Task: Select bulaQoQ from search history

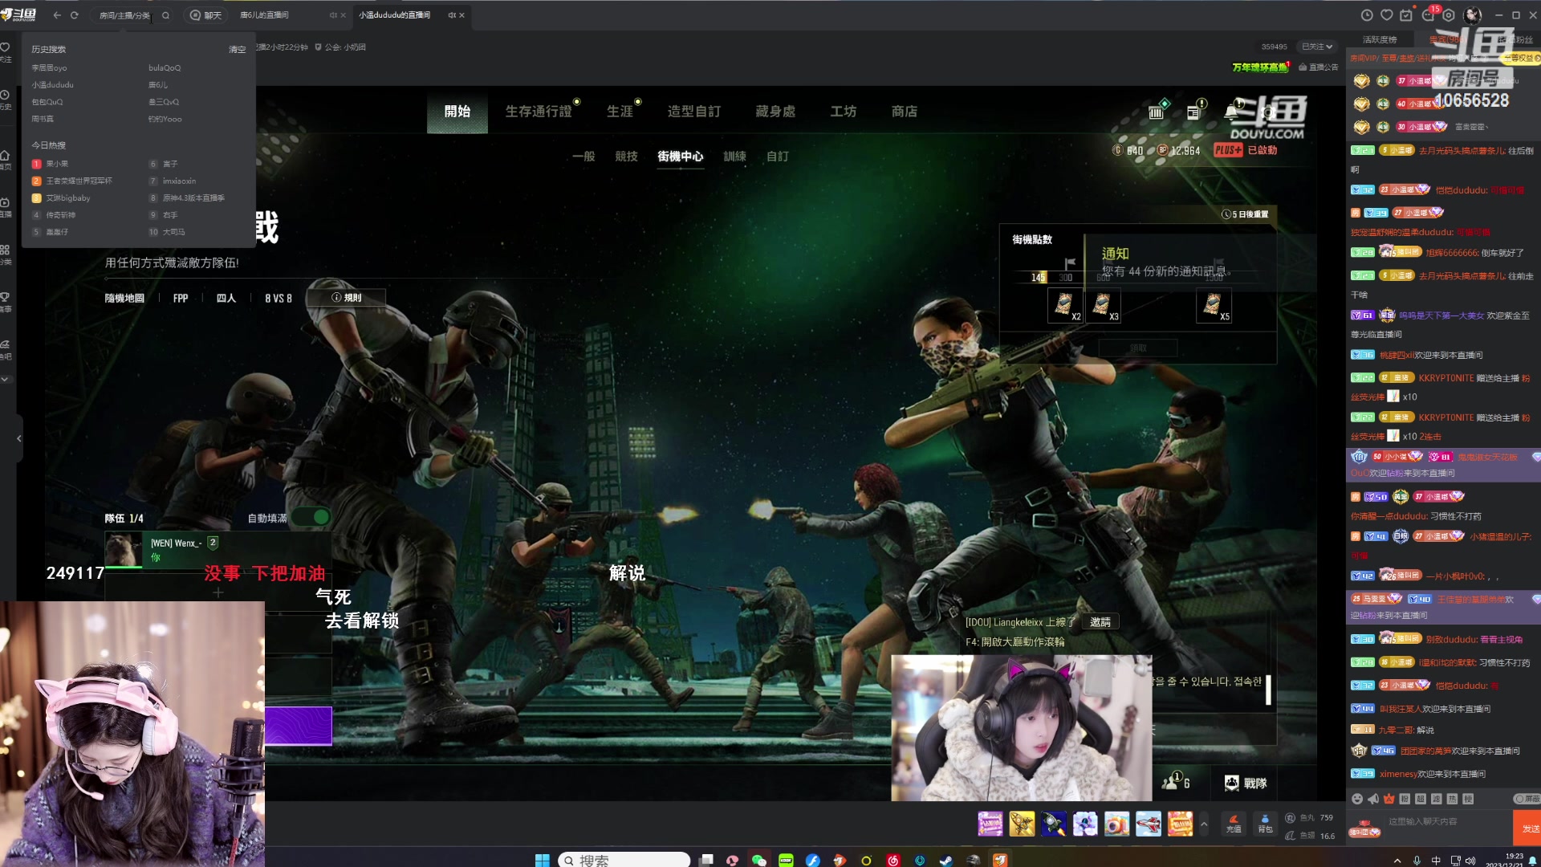Action: tap(165, 68)
